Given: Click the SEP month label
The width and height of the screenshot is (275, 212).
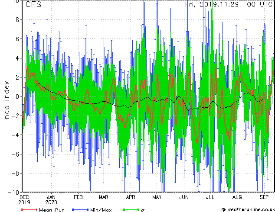Looking at the screenshot, I should (x=264, y=197).
